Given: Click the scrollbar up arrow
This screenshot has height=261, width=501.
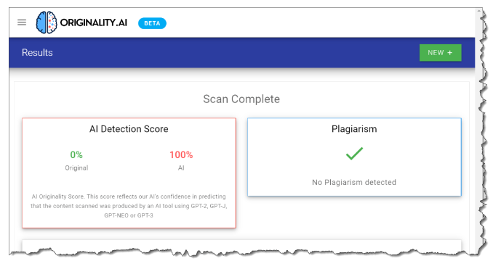Looking at the screenshot, I should click(478, 11).
